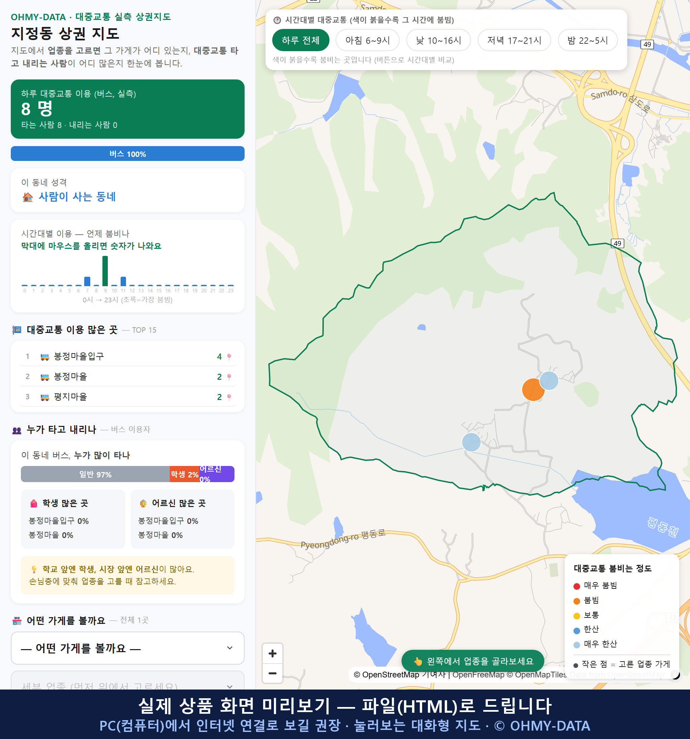This screenshot has height=739, width=690.
Task: Click pin icon on the 봉정마을입구 row
Action: click(229, 357)
